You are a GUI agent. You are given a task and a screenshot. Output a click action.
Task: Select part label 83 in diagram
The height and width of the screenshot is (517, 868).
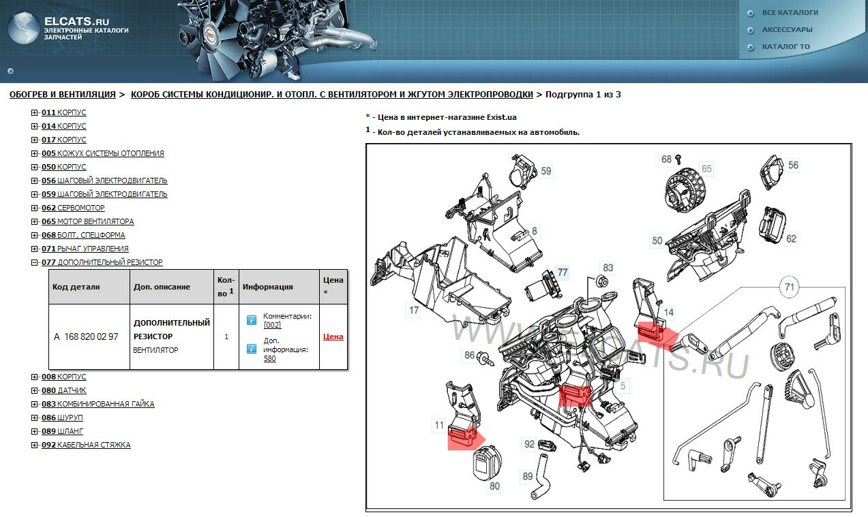pos(608,268)
